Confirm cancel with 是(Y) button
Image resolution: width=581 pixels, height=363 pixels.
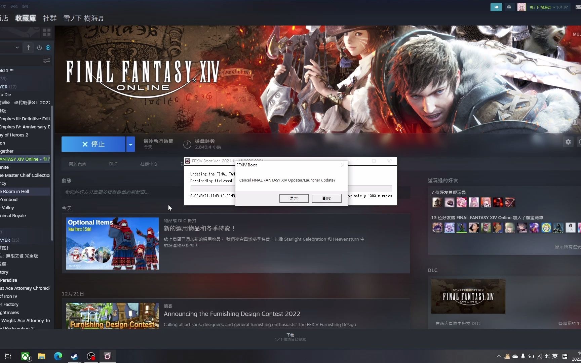(294, 198)
